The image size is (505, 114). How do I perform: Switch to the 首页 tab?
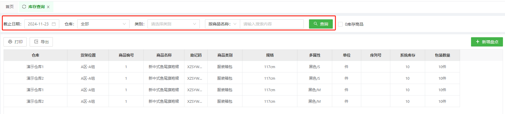point(10,7)
